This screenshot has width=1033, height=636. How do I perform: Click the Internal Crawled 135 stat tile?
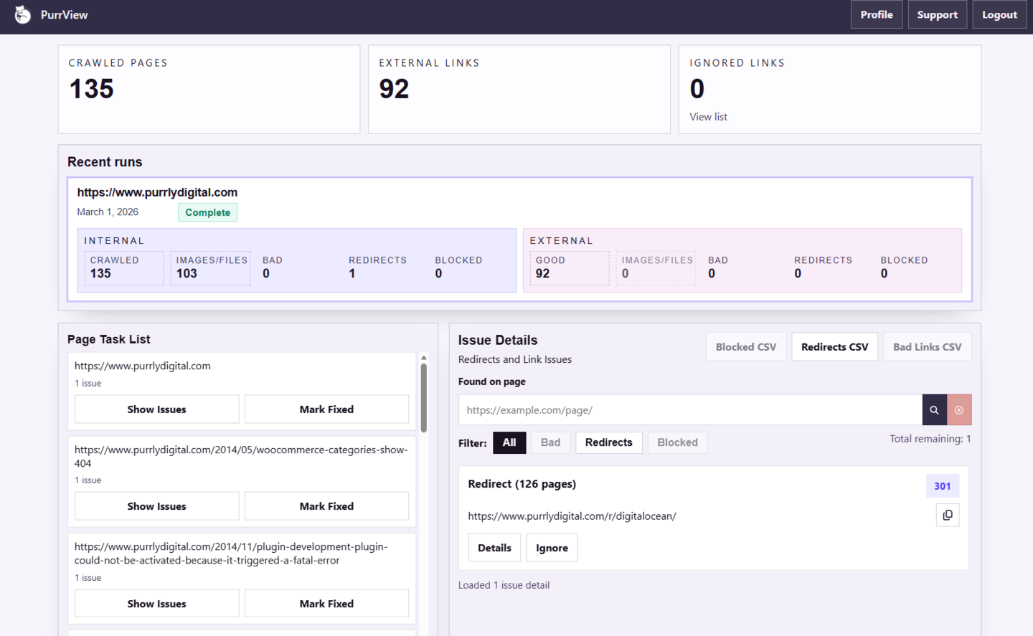(x=123, y=267)
